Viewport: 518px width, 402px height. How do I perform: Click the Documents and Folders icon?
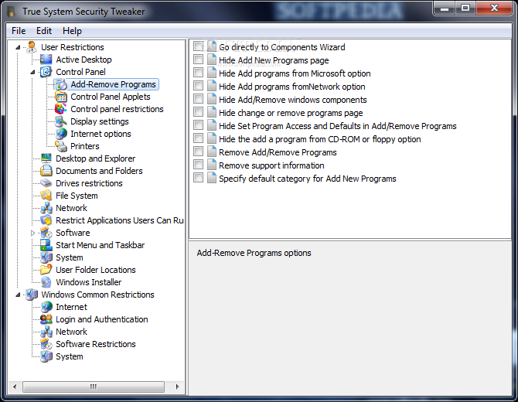click(x=46, y=171)
